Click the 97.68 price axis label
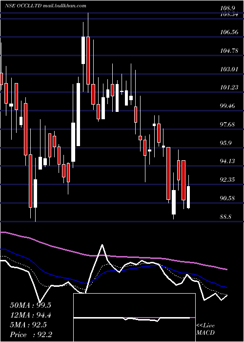The image size is (244, 342). point(227,125)
